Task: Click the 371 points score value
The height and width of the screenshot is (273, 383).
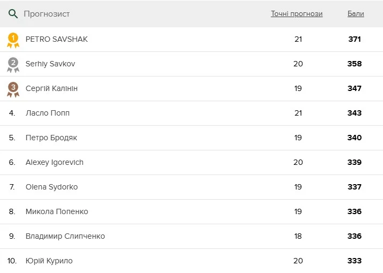Action: [355, 40]
